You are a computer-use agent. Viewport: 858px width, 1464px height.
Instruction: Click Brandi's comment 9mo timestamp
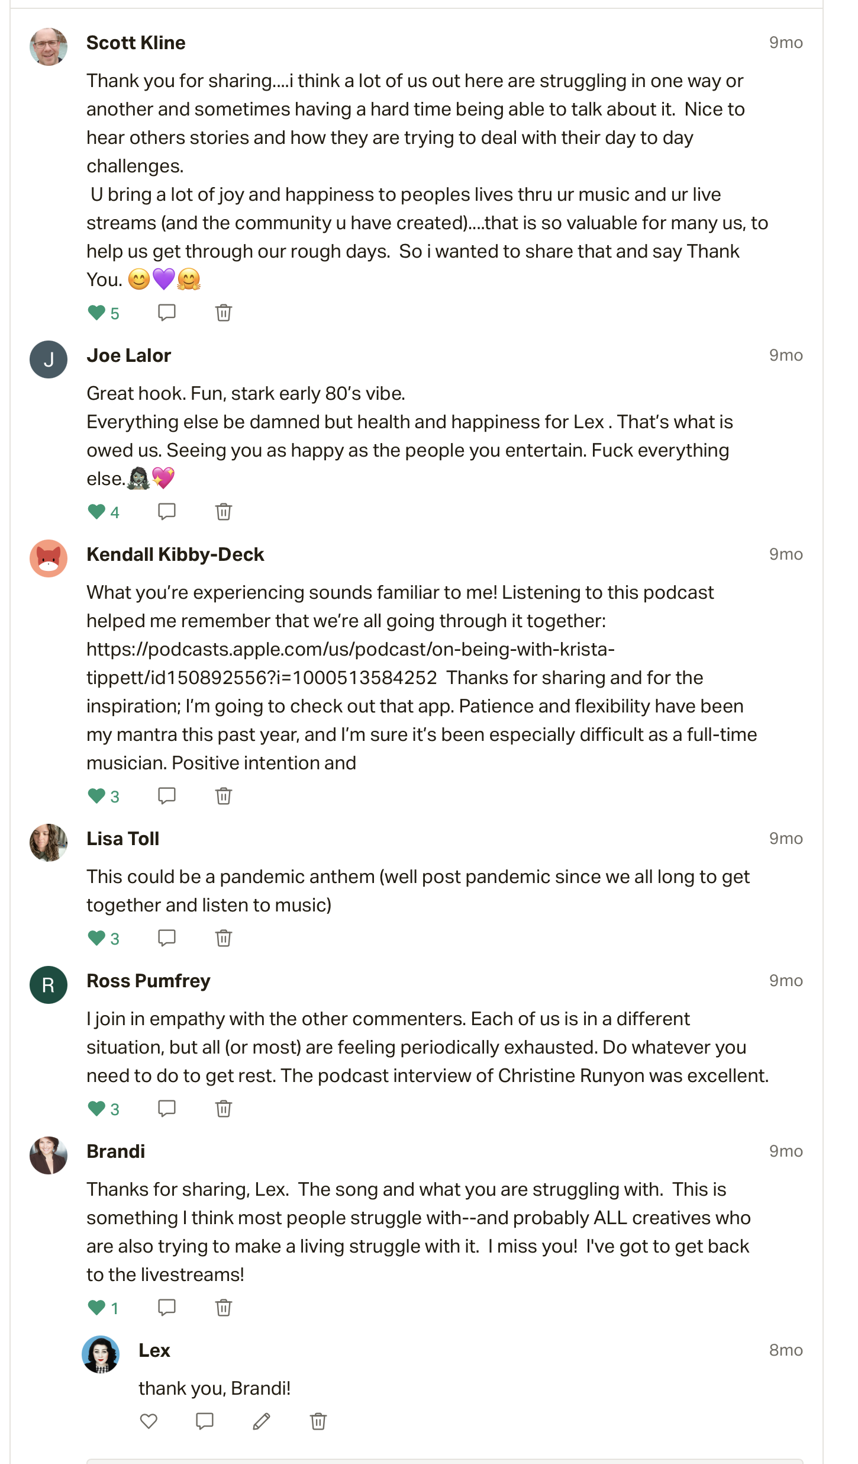coord(786,1151)
